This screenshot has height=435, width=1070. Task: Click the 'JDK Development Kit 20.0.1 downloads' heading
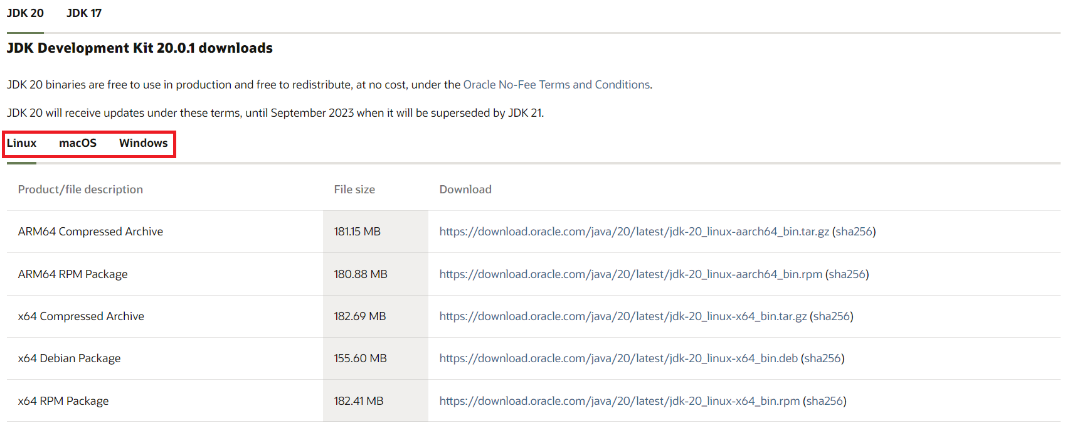pyautogui.click(x=140, y=48)
